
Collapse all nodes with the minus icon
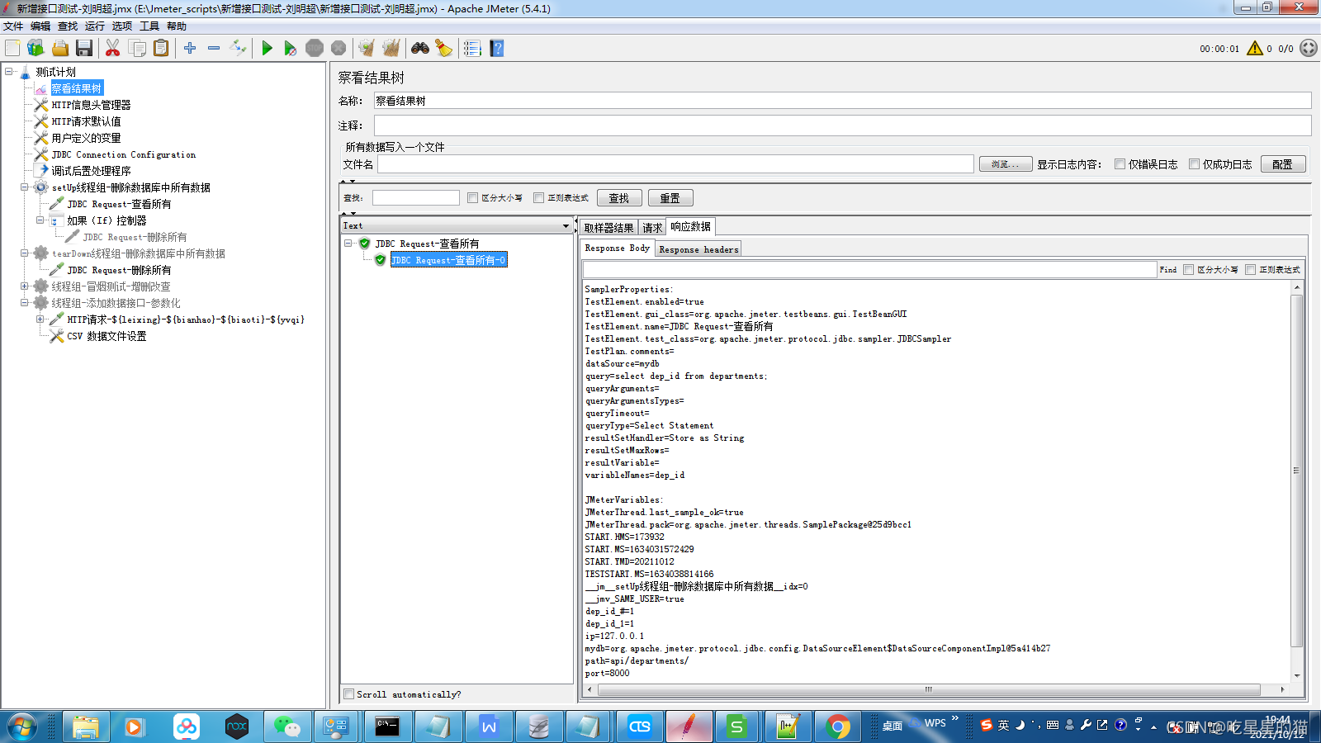pyautogui.click(x=214, y=48)
